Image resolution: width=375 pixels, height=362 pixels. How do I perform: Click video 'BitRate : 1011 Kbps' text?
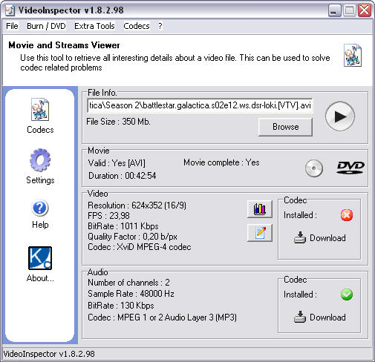tap(123, 226)
